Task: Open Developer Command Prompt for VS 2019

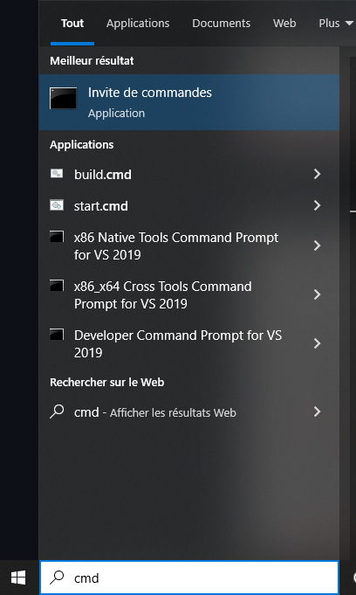Action: tap(188, 343)
